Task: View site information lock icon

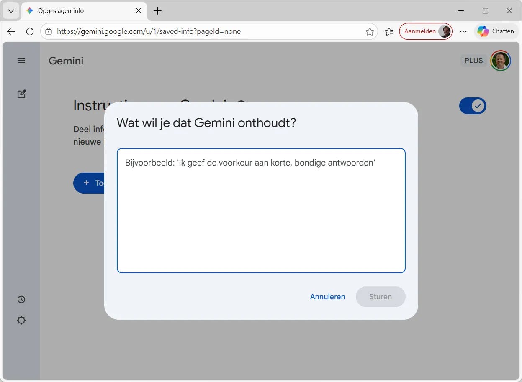Action: [x=49, y=31]
